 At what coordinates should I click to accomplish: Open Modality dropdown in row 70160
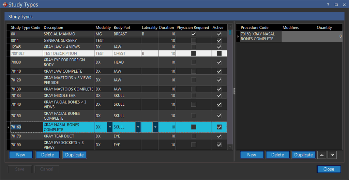tap(110, 127)
